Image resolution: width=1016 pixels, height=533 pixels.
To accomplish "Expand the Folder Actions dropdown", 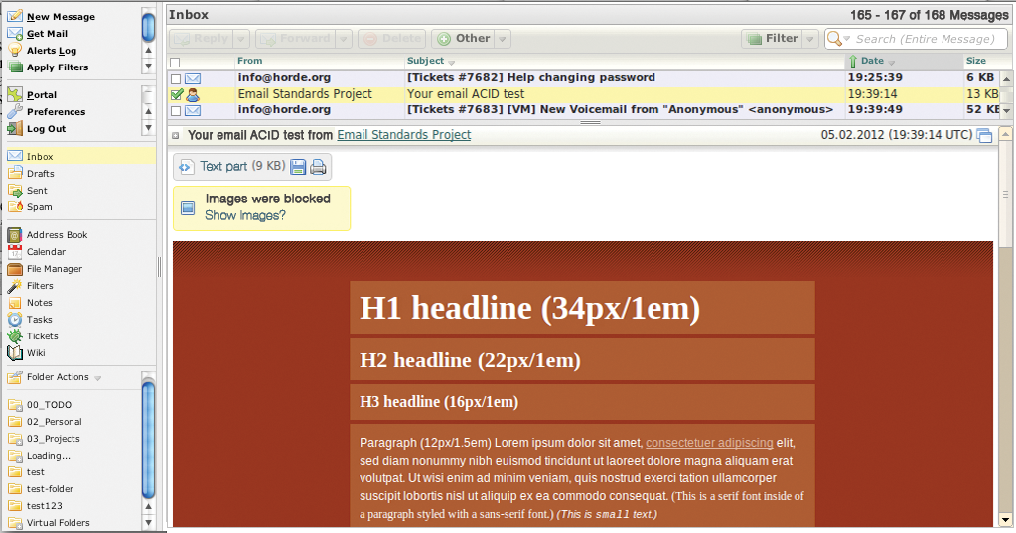I will pos(98,377).
